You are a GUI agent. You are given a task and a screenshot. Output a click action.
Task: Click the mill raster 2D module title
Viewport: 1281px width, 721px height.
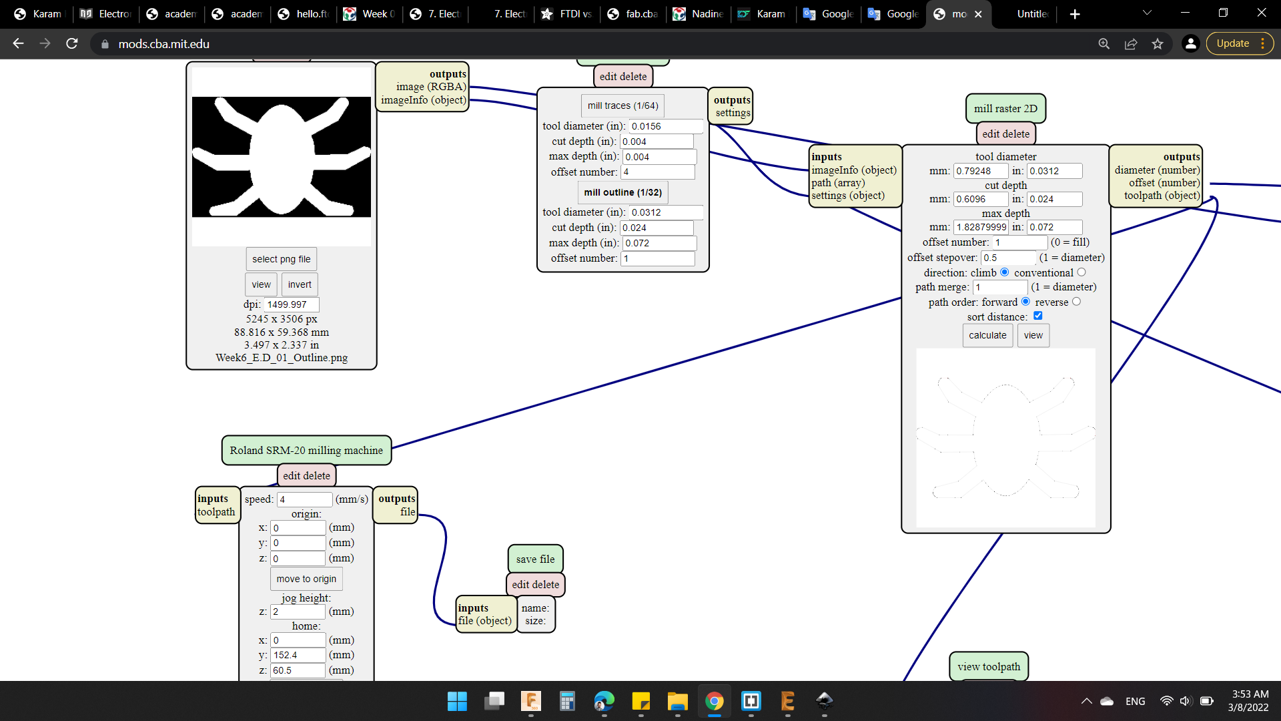(1005, 109)
